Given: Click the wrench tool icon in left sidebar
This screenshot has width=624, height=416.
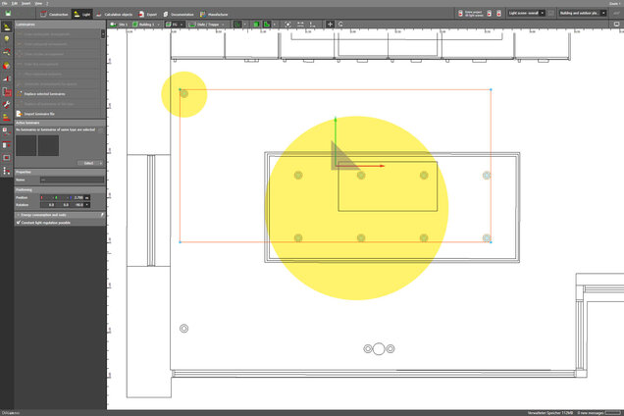Looking at the screenshot, I should click(7, 103).
